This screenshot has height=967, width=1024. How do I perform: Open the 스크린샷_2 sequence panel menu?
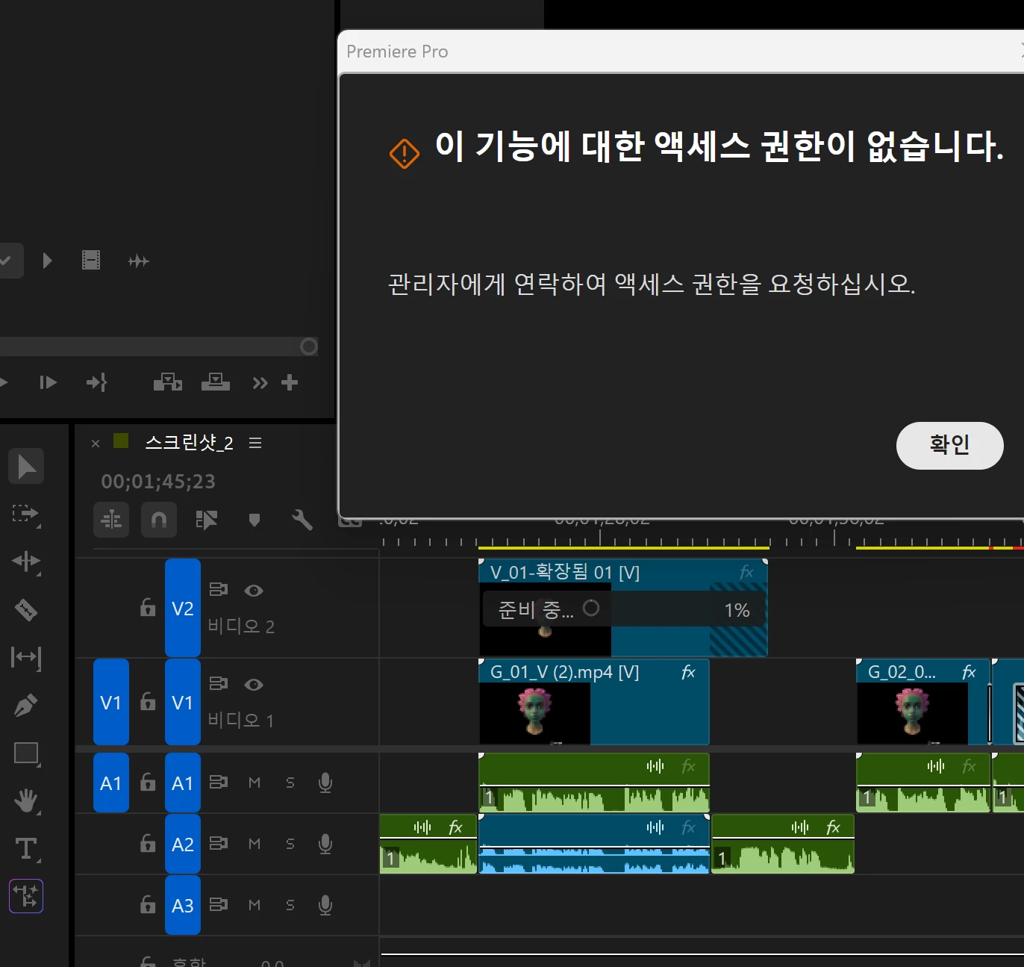255,443
